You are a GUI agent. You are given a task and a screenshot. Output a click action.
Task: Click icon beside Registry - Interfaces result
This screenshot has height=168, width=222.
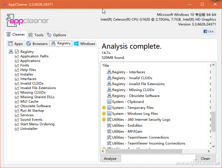109,72
